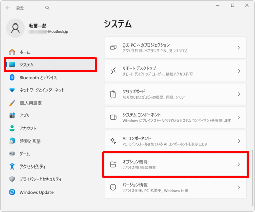Image resolution: width=255 pixels, height=212 pixels.
Task: Select アクセシビリティ in sidebar
Action: [x=50, y=167]
